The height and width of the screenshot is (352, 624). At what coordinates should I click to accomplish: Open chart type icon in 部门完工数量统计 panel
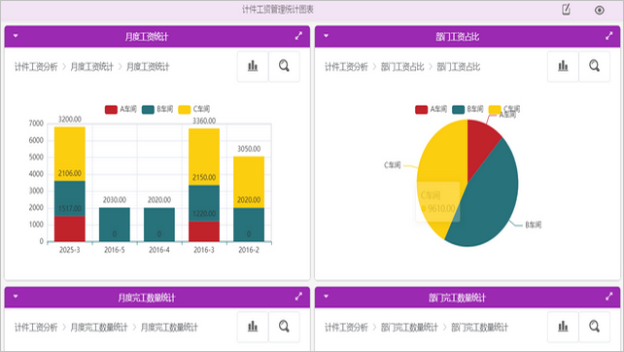(x=563, y=327)
